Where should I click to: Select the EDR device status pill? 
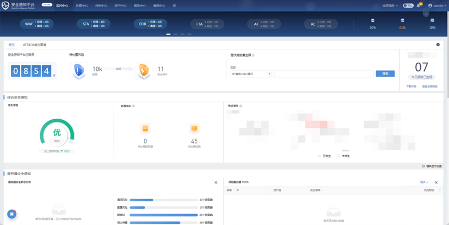point(151,24)
